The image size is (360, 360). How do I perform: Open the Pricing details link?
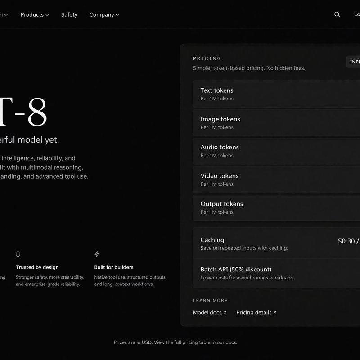(x=256, y=312)
